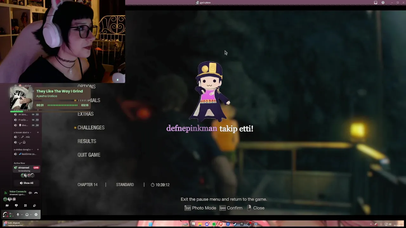Select QUIT GAME in the pause menu
The image size is (406, 228).
(89, 155)
